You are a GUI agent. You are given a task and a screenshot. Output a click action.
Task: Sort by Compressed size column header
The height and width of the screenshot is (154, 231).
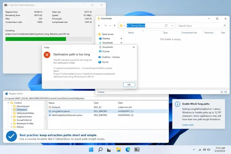pyautogui.click(x=189, y=32)
